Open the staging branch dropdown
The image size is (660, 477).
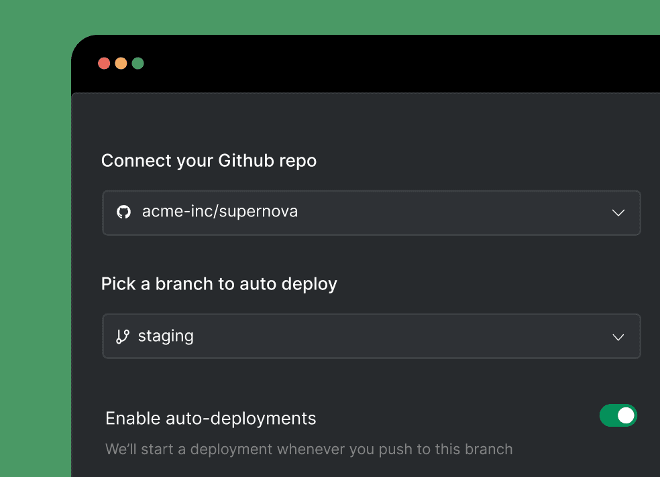(372, 336)
